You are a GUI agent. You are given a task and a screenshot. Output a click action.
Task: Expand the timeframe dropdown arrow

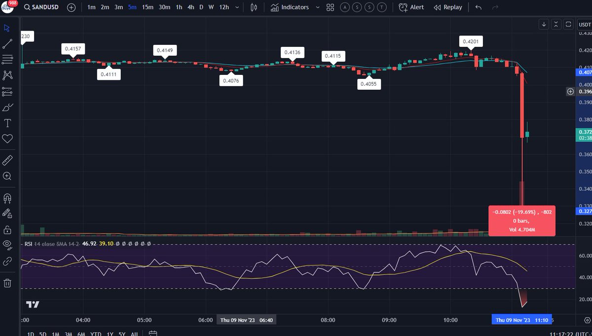(236, 7)
